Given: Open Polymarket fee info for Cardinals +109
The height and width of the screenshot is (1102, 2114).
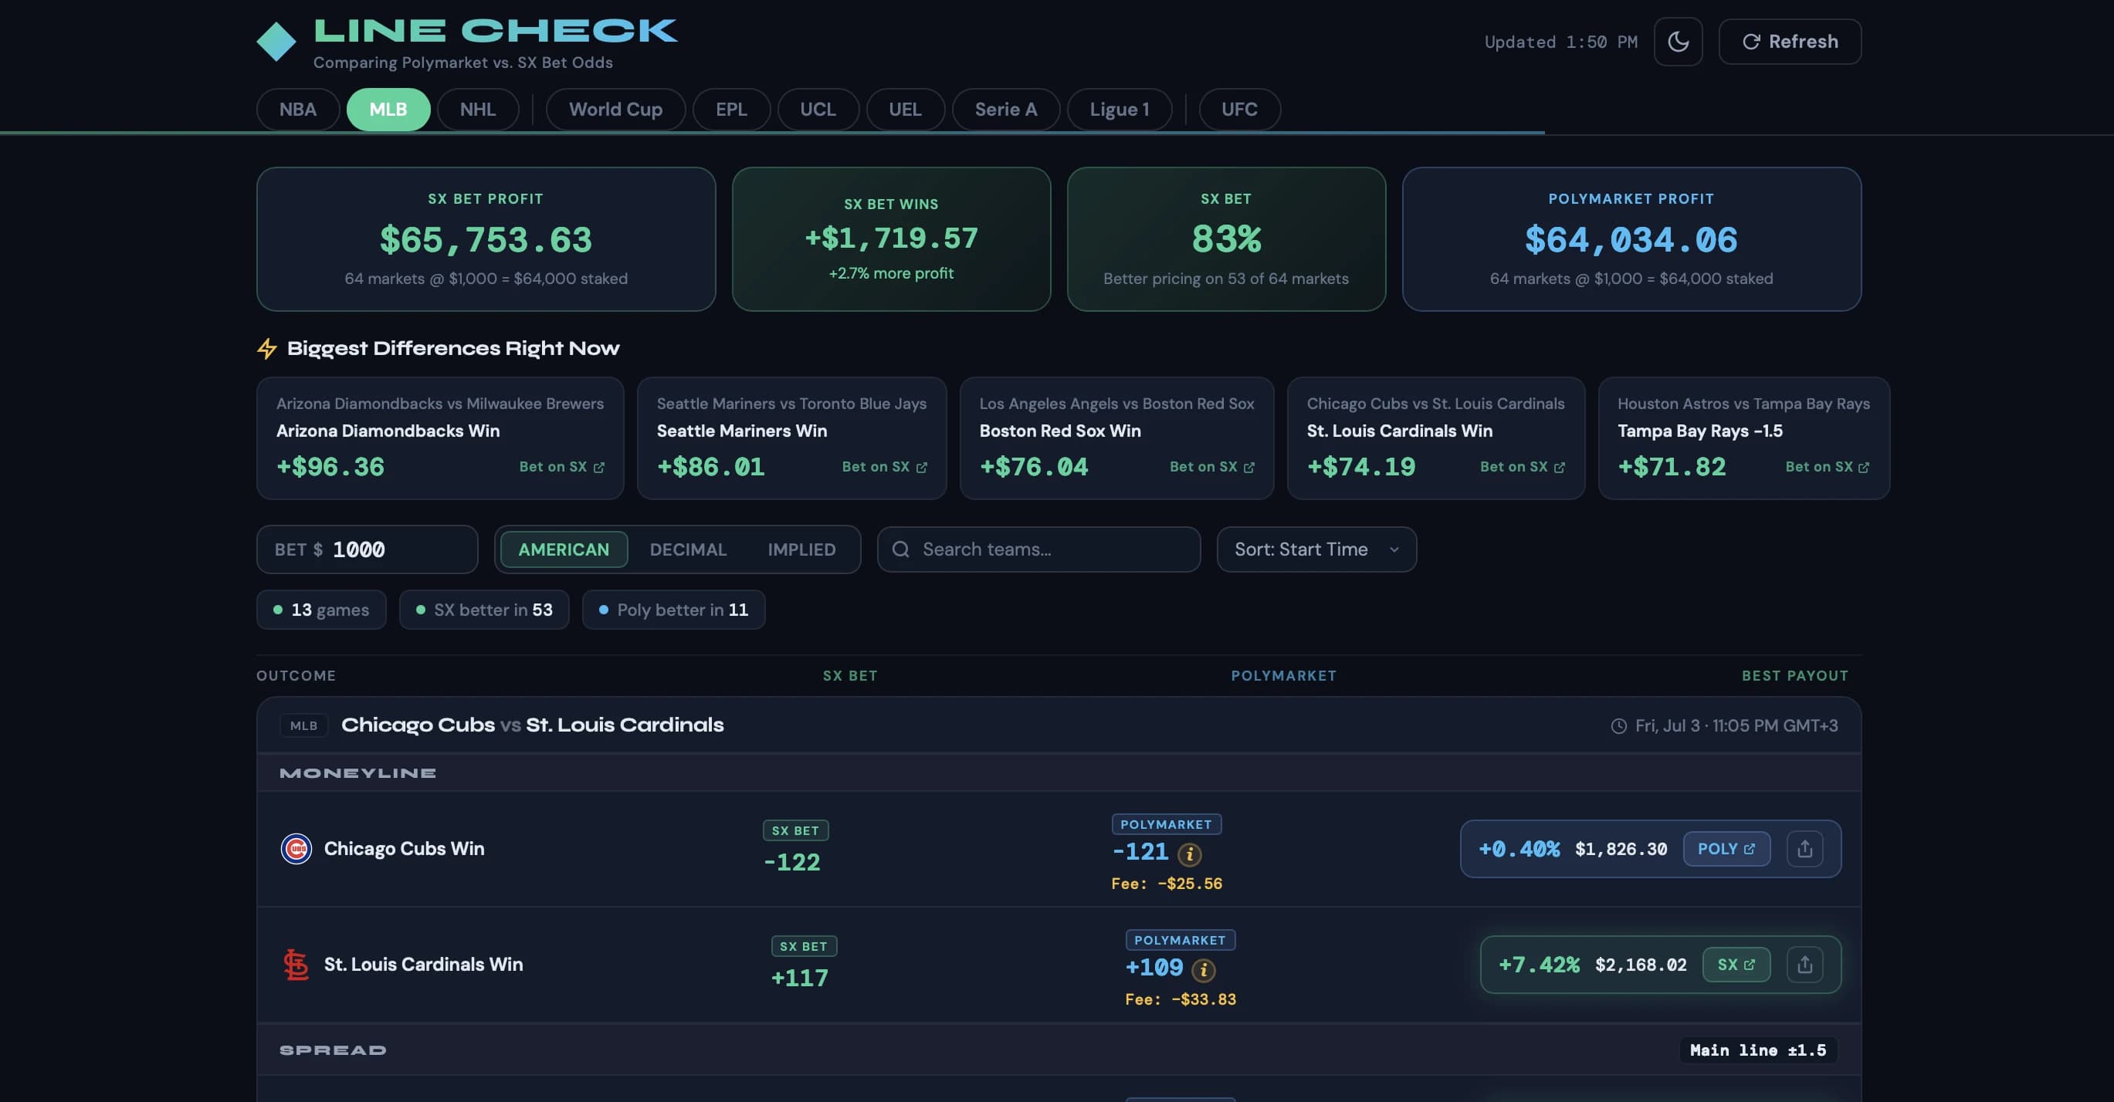Looking at the screenshot, I should [x=1203, y=970].
